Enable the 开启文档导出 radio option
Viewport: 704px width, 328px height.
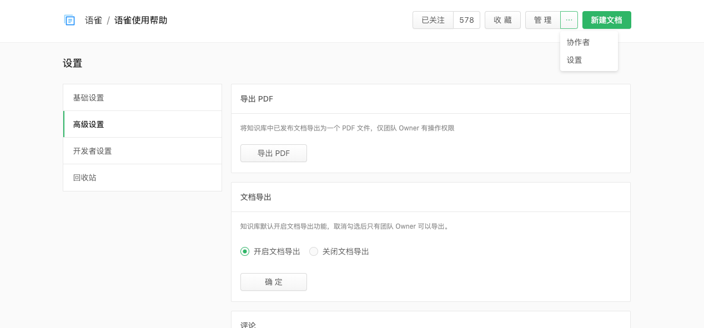[x=245, y=251]
